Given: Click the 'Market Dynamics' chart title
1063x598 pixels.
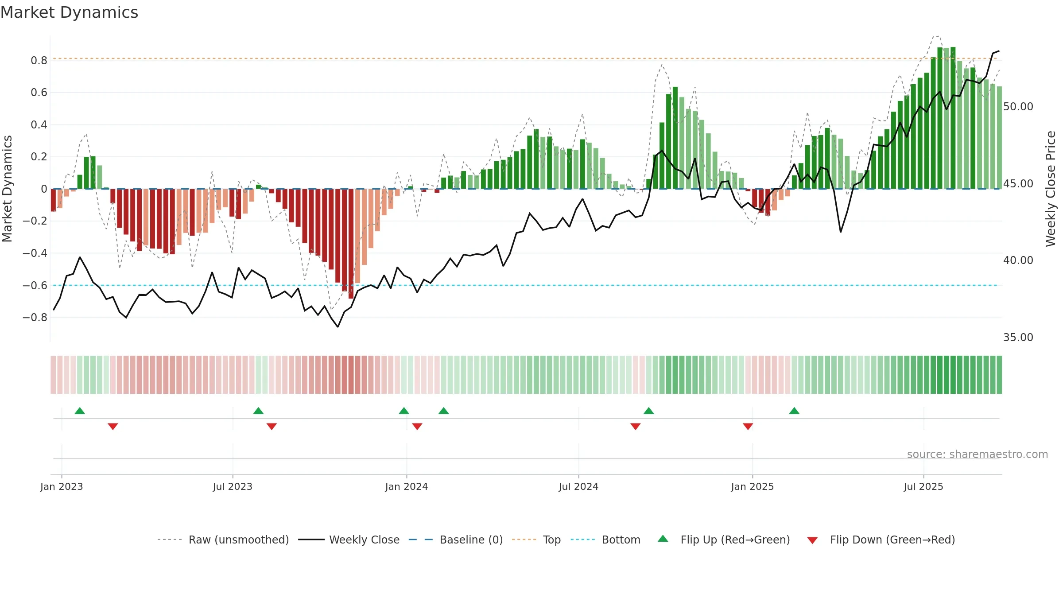Looking at the screenshot, I should click(x=70, y=12).
